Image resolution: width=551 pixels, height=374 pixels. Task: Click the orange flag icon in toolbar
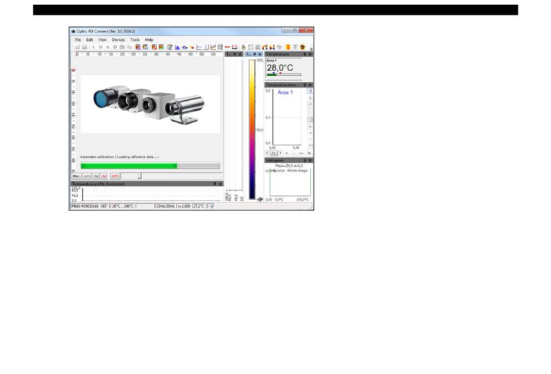pos(288,47)
